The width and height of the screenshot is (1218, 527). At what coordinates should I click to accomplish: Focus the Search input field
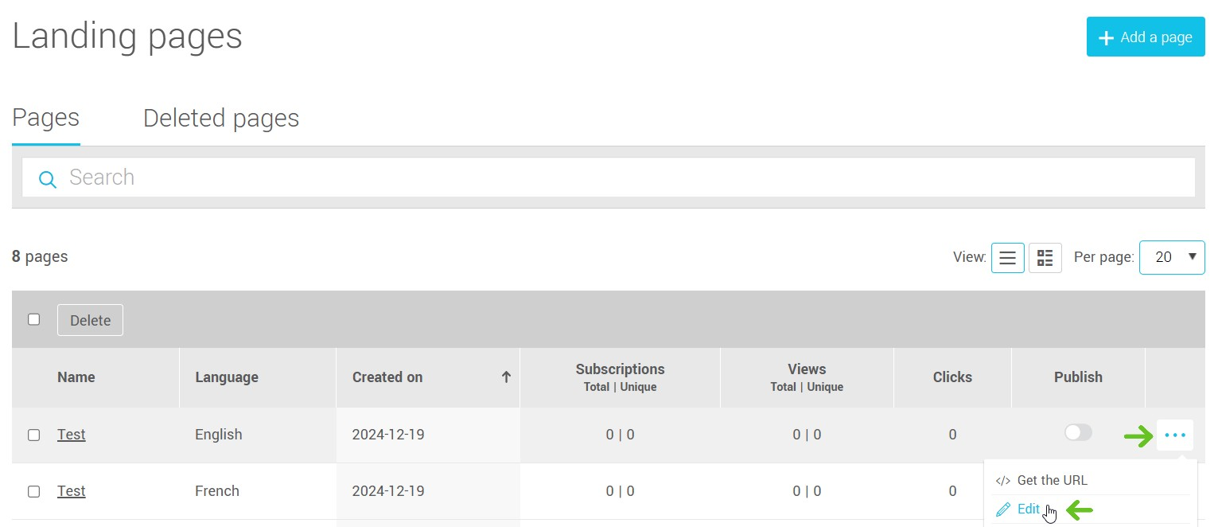621,178
